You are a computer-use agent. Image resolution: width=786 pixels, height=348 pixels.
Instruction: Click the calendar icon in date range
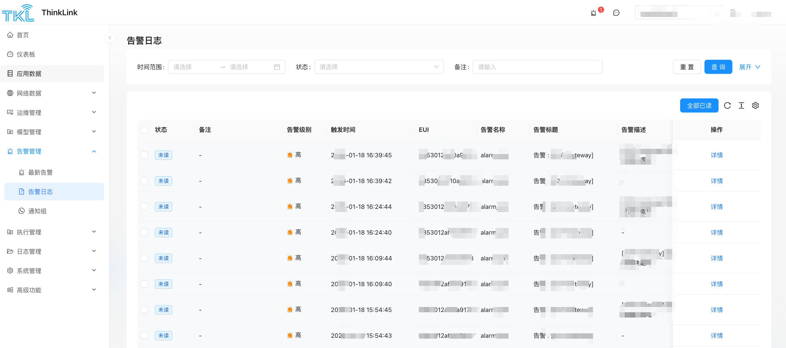point(277,67)
